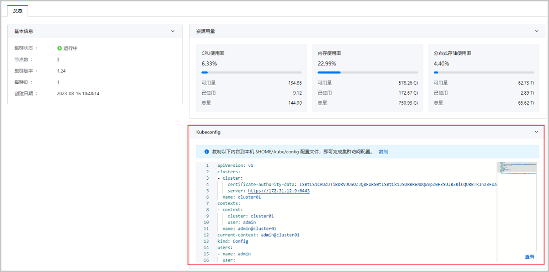Click line number 13 in the editor gutter
Viewport: 549px width, 272px height.
point(206,241)
